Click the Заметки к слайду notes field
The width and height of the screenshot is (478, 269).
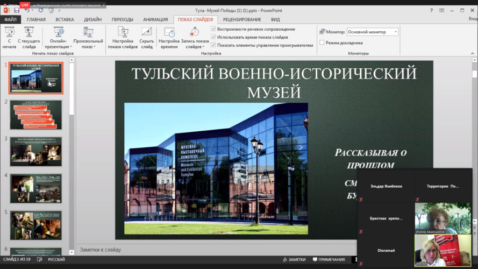(217, 250)
